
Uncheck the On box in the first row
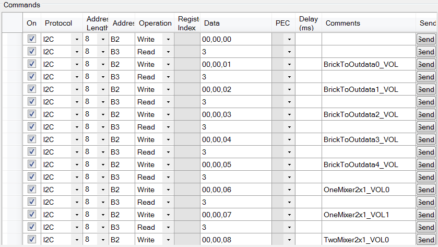point(31,39)
